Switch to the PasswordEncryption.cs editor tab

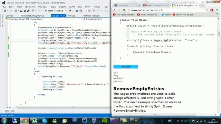(x=32, y=16)
